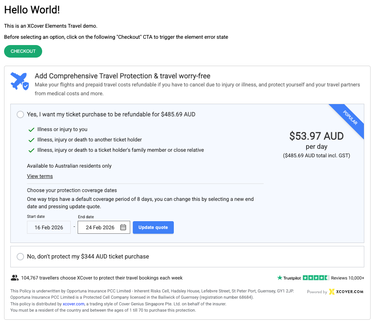Open the calendar picker icon in End date
The height and width of the screenshot is (329, 375).
coord(124,227)
